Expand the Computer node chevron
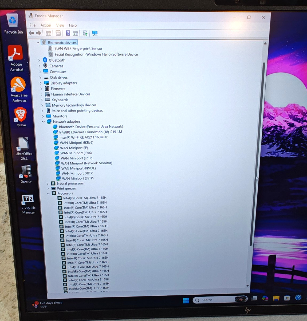Image resolution: width=307 pixels, height=321 pixels. 40,72
